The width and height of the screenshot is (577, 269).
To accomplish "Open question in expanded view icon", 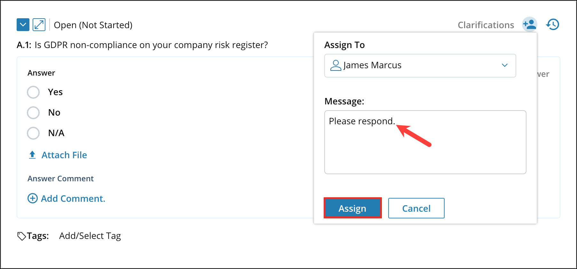I will pos(39,25).
